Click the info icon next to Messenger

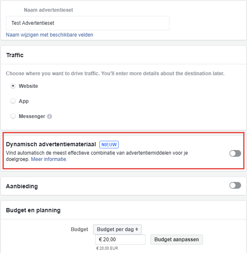(x=49, y=116)
